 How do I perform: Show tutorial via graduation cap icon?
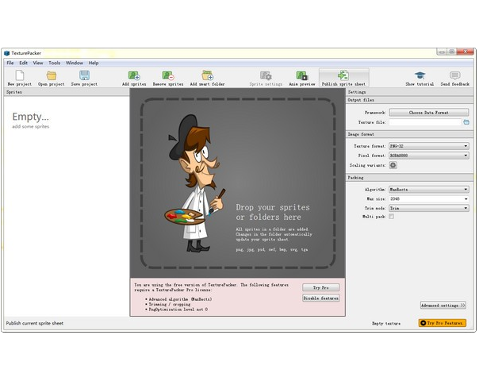click(420, 78)
